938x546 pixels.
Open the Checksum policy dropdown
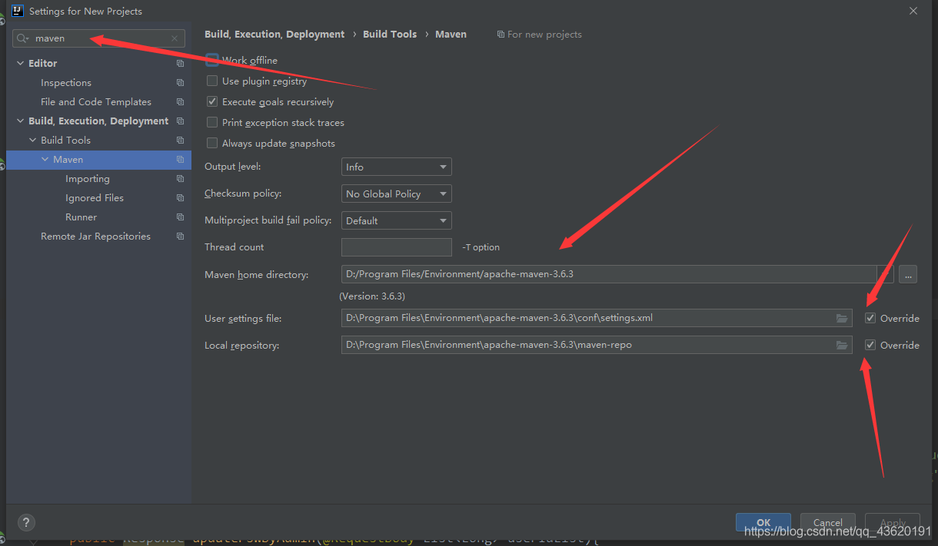396,194
